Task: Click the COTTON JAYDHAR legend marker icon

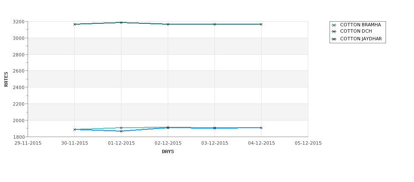Action: point(334,39)
